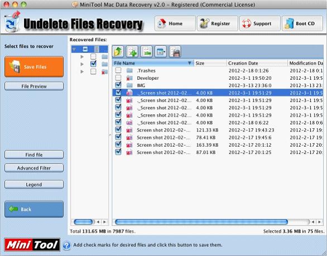Image resolution: width=327 pixels, height=256 pixels.
Task: Click the Home icon button
Action: (175, 23)
